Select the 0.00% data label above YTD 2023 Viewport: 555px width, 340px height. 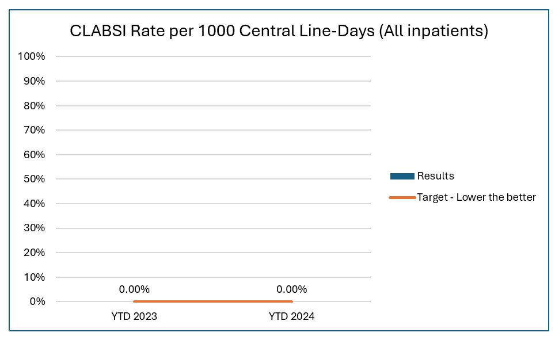click(x=134, y=289)
